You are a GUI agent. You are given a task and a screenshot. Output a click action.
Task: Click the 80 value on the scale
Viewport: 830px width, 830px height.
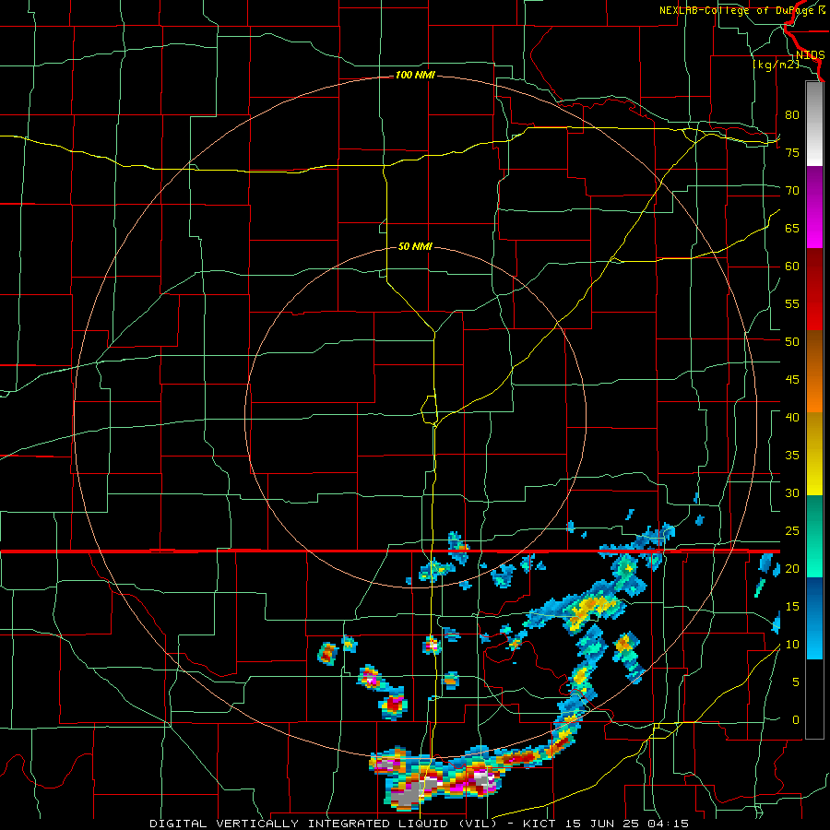coord(792,115)
